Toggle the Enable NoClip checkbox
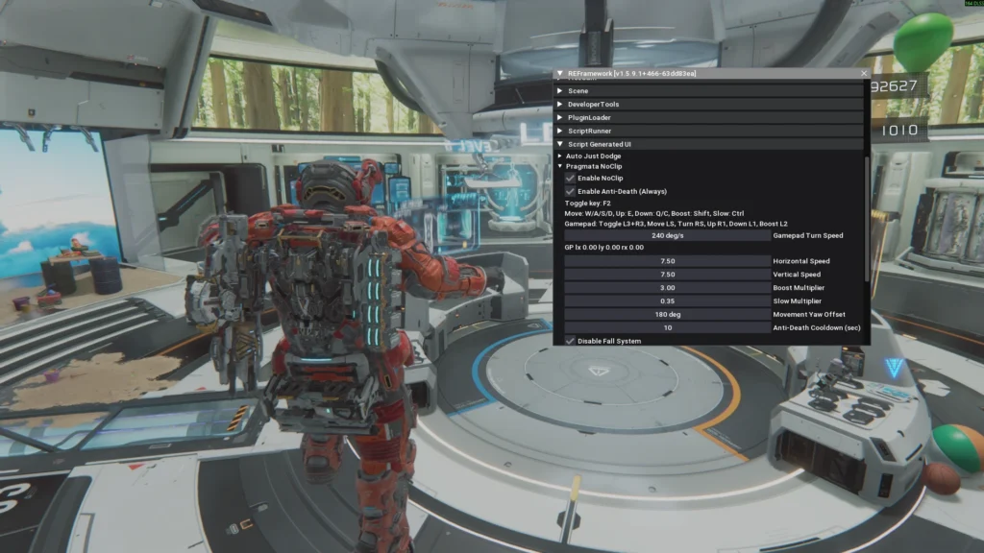The width and height of the screenshot is (984, 553). click(x=570, y=178)
